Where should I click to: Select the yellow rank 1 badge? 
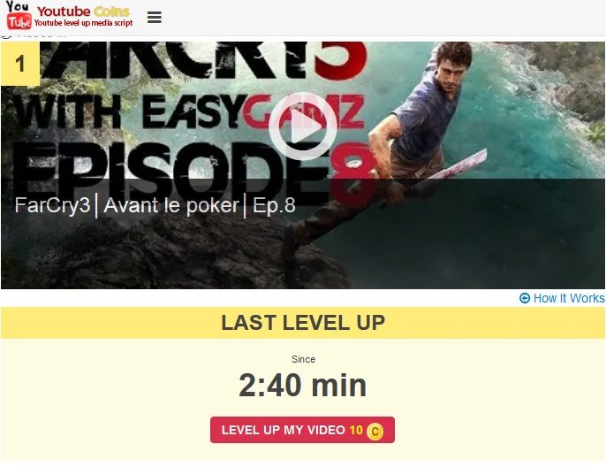(x=20, y=64)
